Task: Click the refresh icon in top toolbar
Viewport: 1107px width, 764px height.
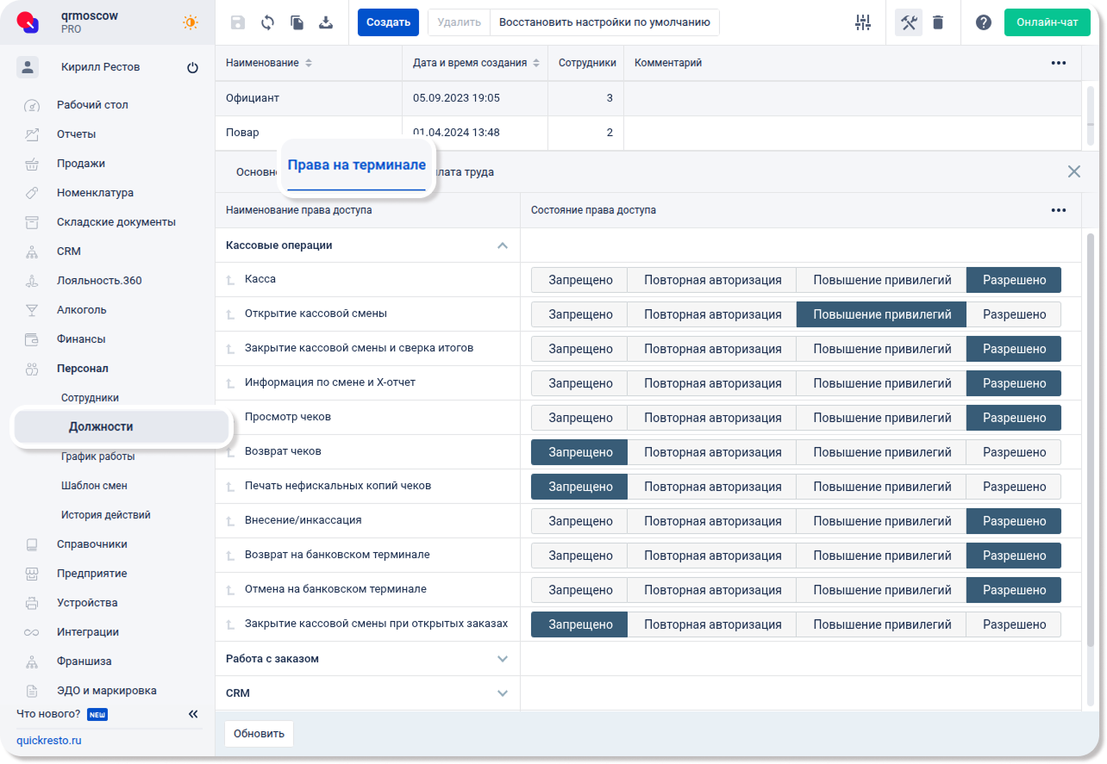Action: (x=267, y=22)
